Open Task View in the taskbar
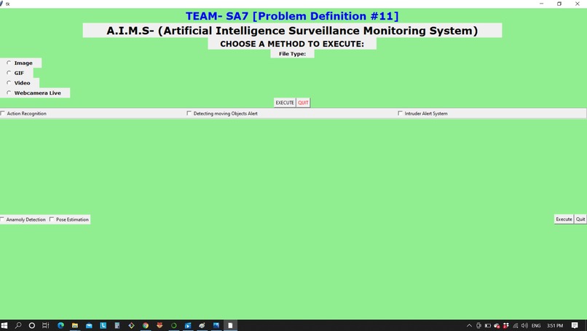Screen dimensions: 587x331 (46, 325)
